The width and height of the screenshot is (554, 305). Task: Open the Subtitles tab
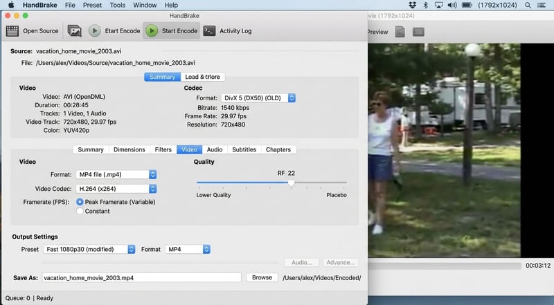pos(244,149)
